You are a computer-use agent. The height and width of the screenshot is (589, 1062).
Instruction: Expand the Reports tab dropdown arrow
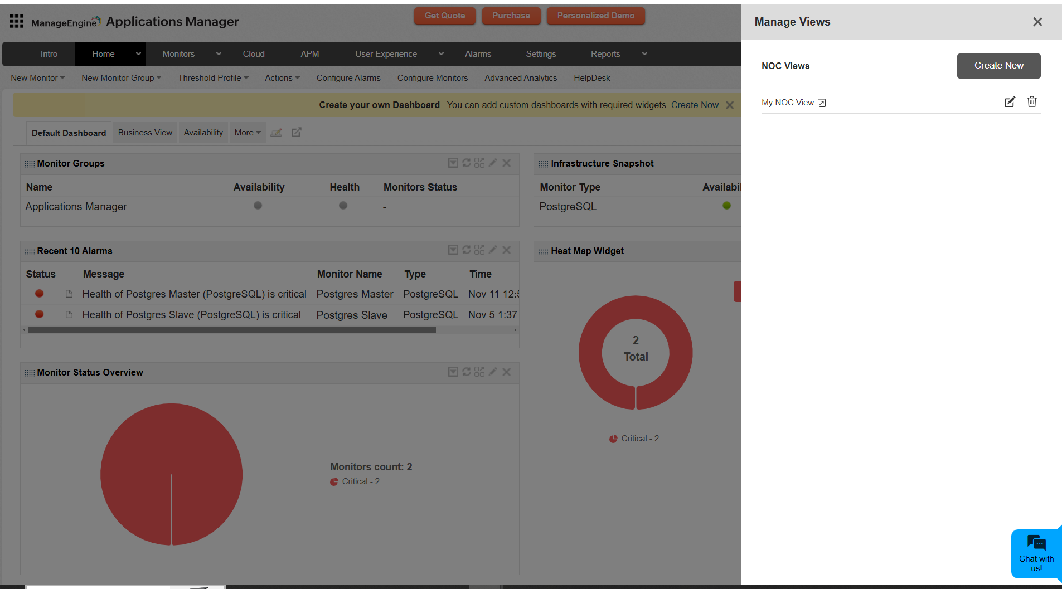click(644, 54)
